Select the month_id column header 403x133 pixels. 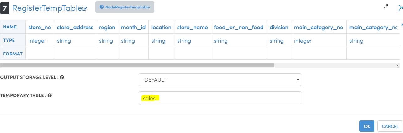click(133, 27)
